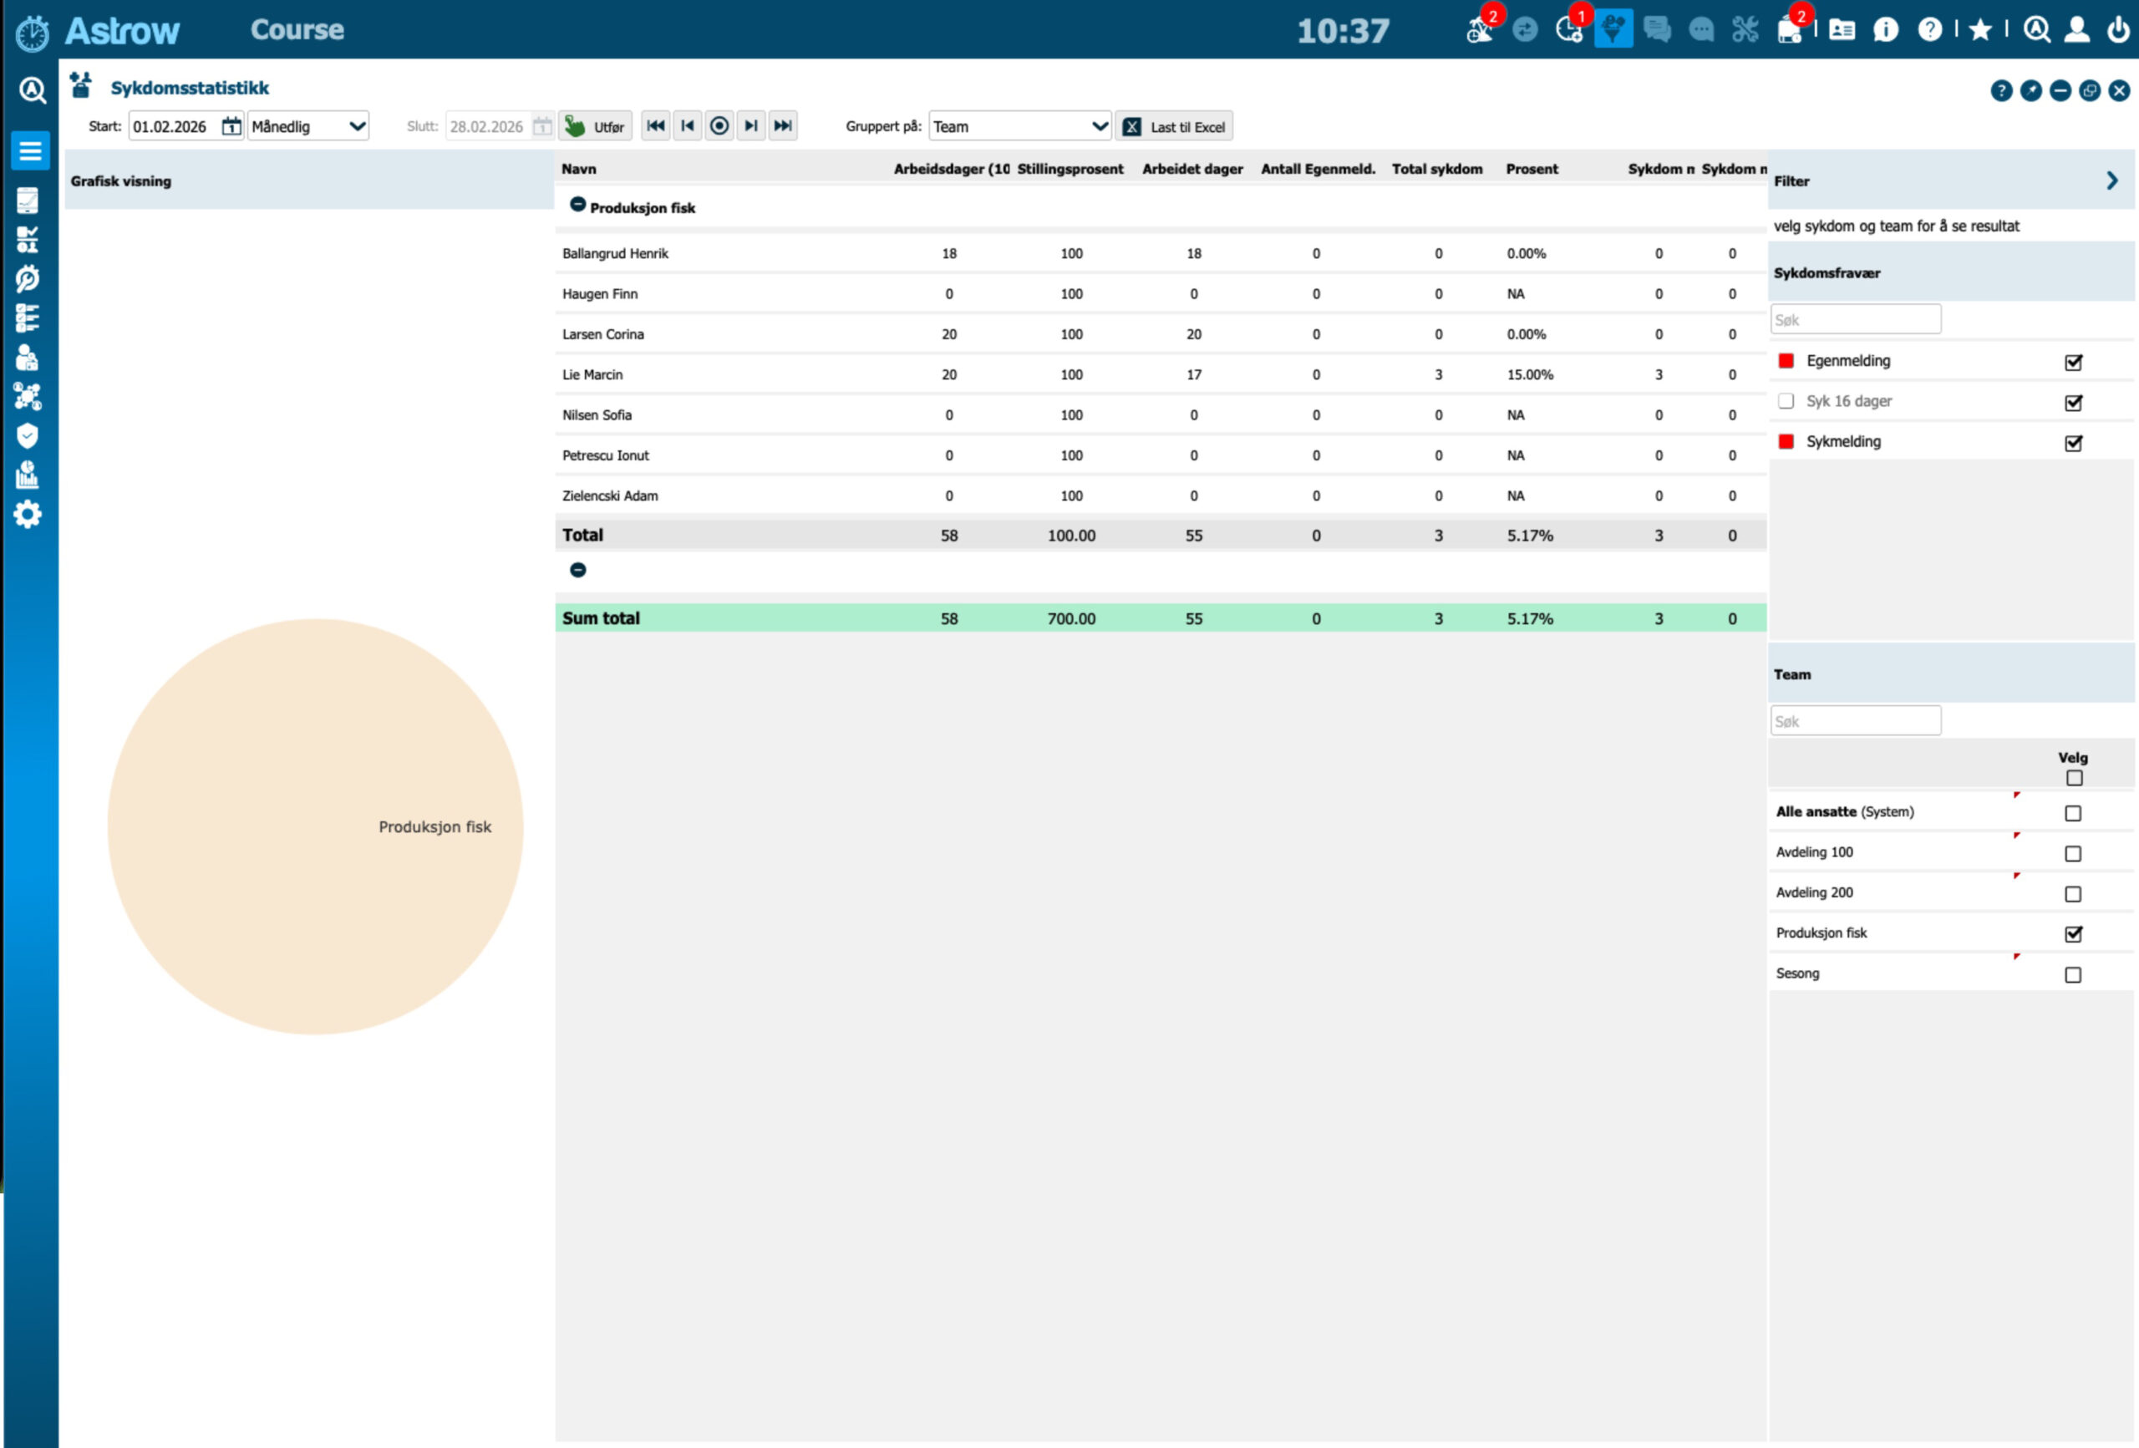The width and height of the screenshot is (2139, 1448).
Task: Uncheck the Egenmelding checkbox
Action: (2073, 362)
